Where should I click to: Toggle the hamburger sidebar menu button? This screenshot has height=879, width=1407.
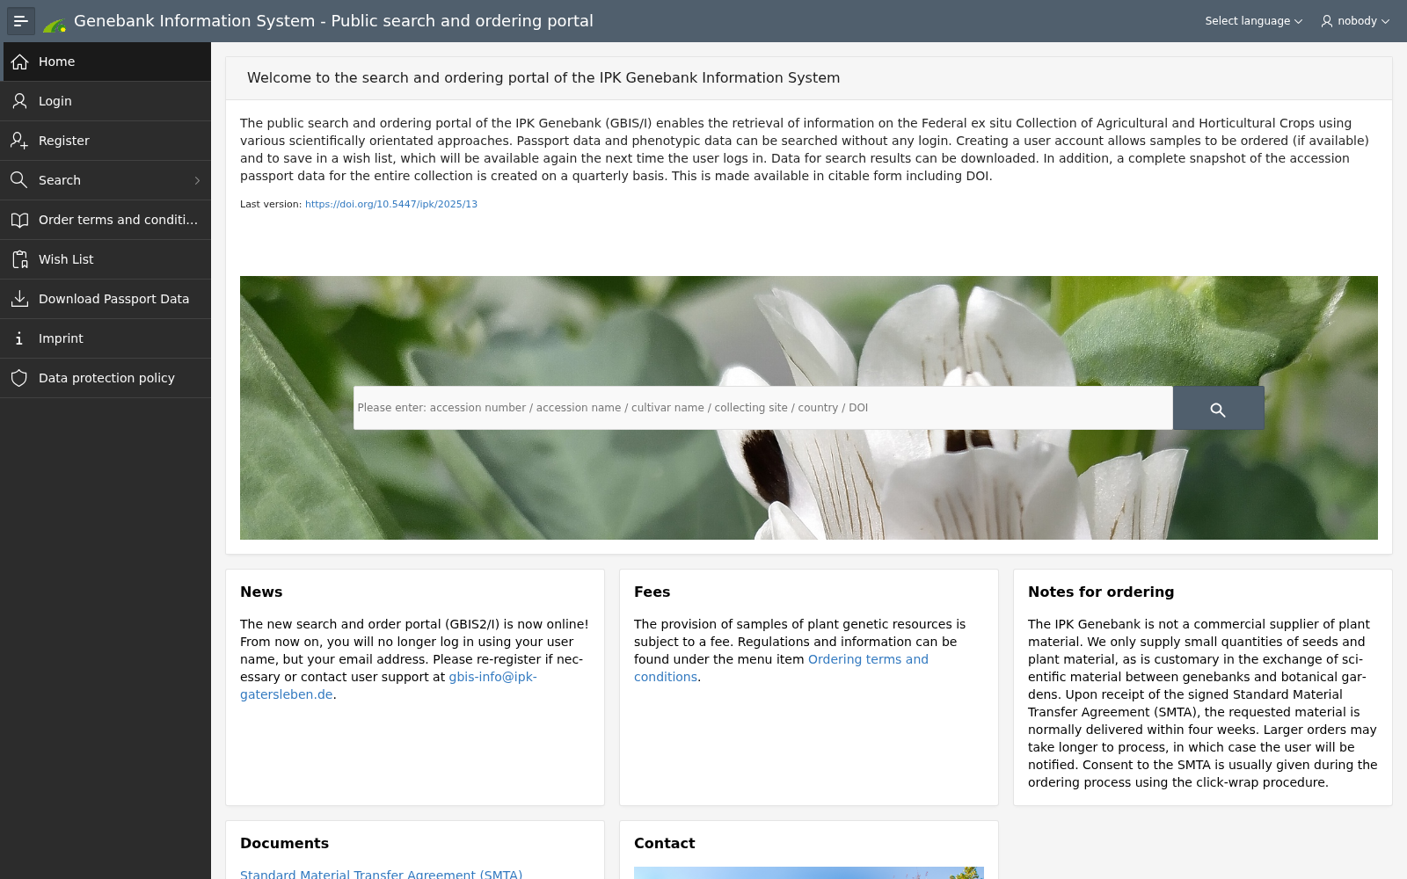[x=21, y=21]
